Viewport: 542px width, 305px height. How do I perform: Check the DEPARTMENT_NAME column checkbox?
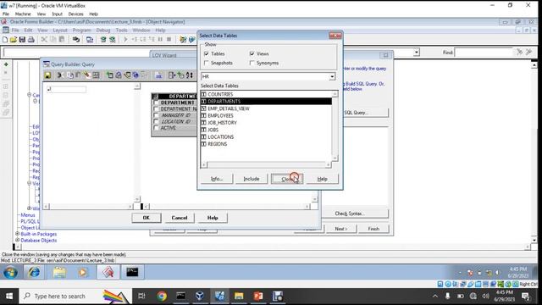156,109
